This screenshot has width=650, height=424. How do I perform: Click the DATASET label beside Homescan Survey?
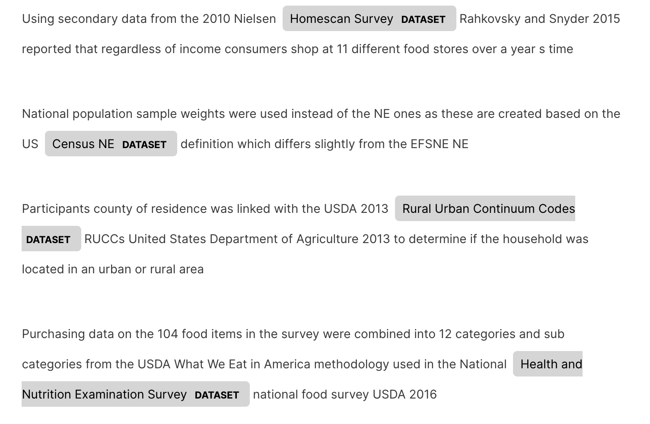[x=423, y=19]
